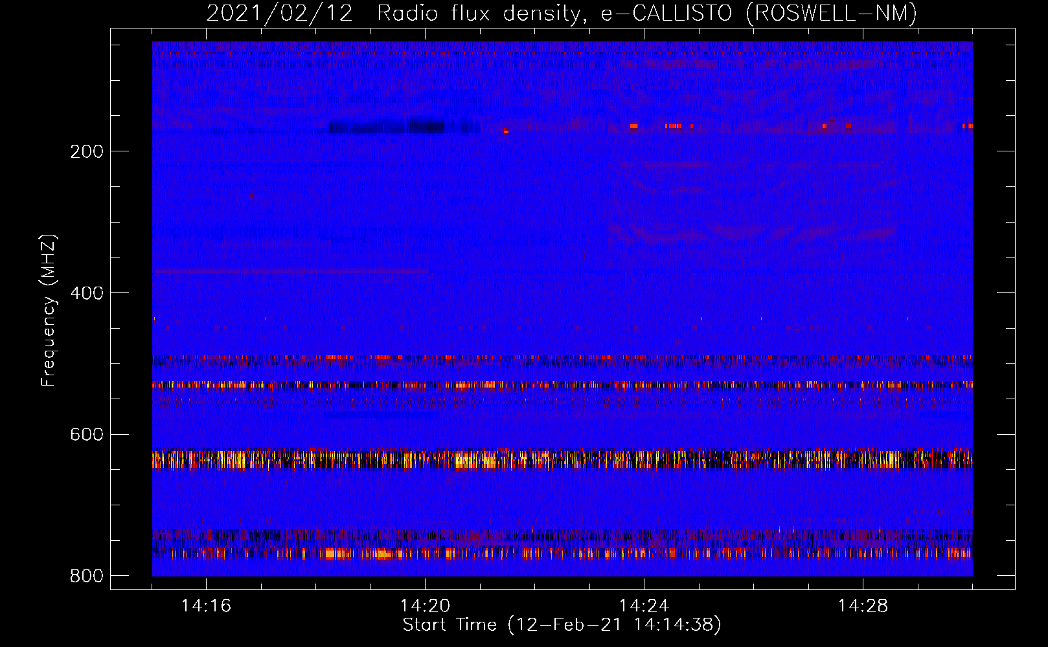Click the 'Start Time (12-Feb-21 14:14:38)' label
The height and width of the screenshot is (647, 1048).
pyautogui.click(x=562, y=625)
